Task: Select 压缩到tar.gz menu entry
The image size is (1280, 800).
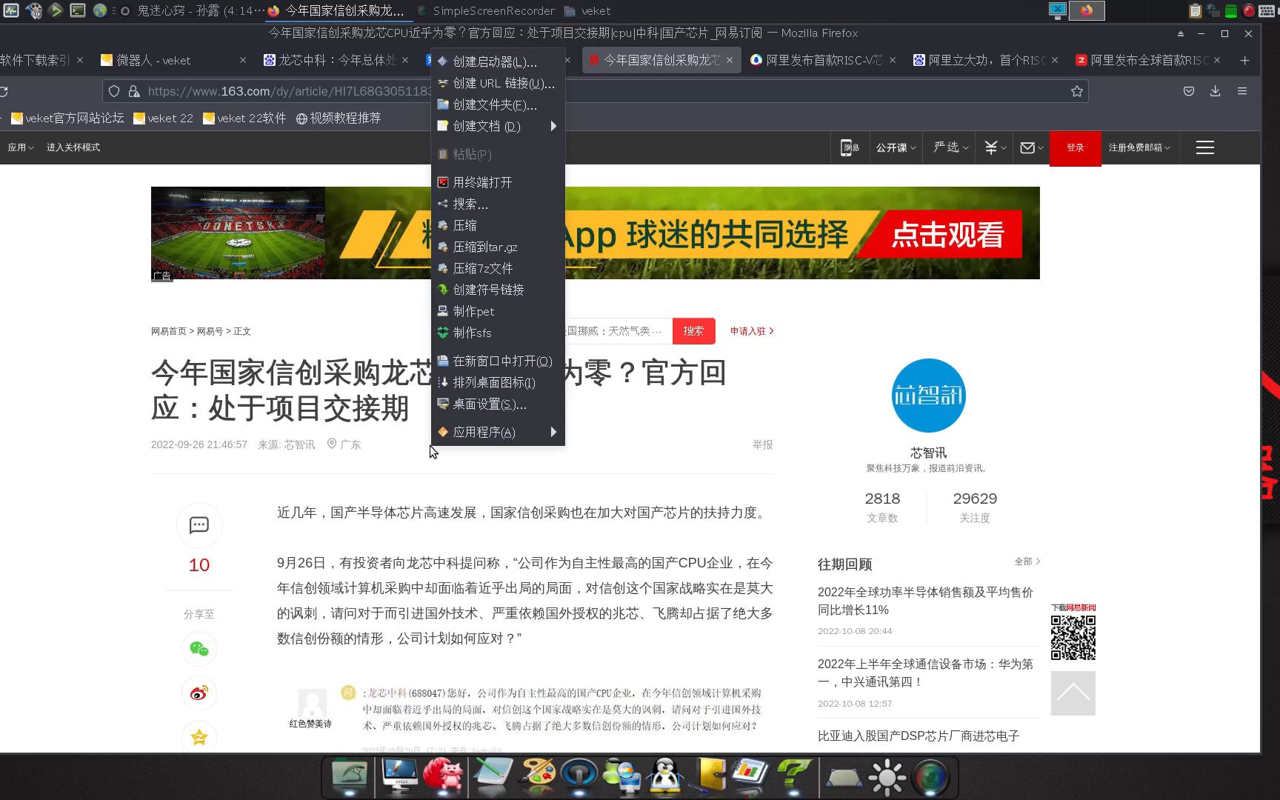Action: (498, 247)
